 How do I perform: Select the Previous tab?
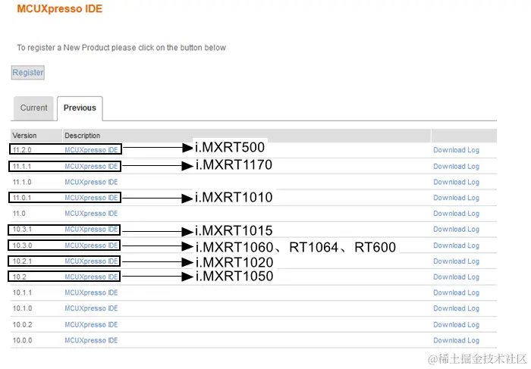point(80,108)
